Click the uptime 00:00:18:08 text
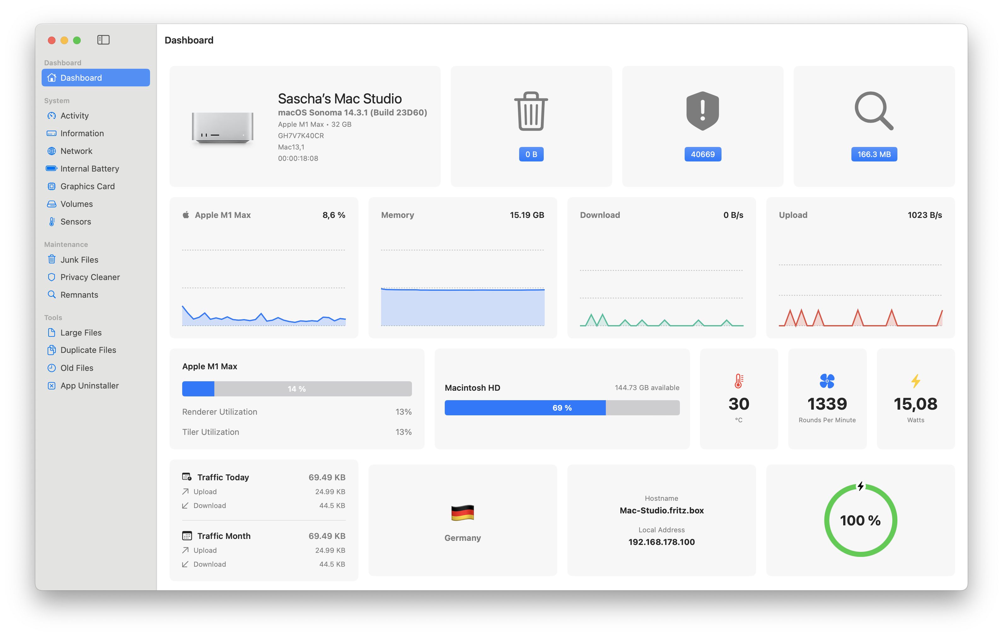This screenshot has width=1003, height=637. (298, 158)
